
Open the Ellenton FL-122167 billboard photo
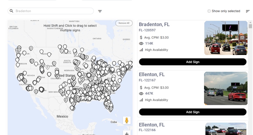226,88
